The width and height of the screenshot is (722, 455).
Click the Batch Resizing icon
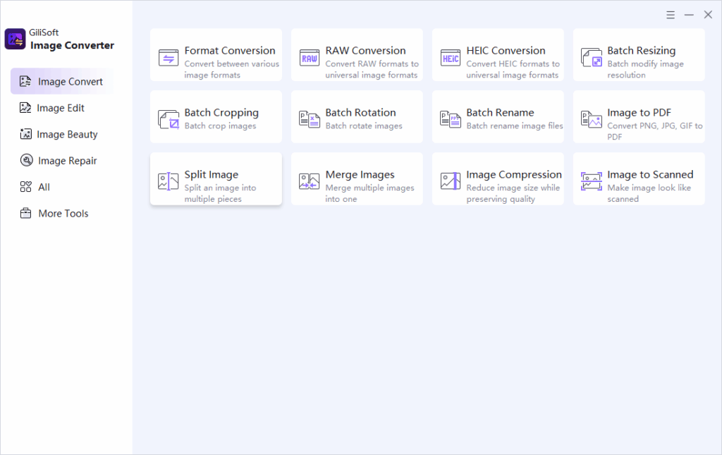[x=592, y=58]
